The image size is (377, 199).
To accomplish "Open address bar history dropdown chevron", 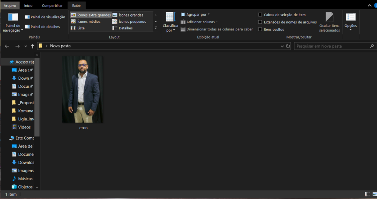I will (282, 46).
